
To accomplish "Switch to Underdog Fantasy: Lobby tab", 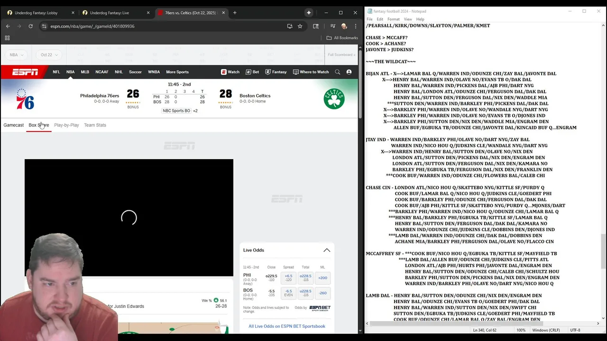I will (x=37, y=13).
